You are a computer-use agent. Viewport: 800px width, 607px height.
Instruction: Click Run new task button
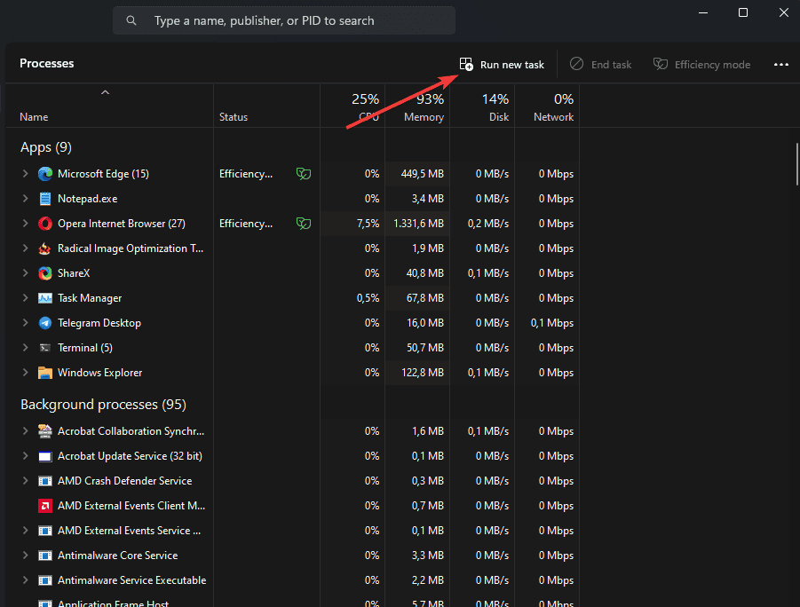pyautogui.click(x=502, y=64)
